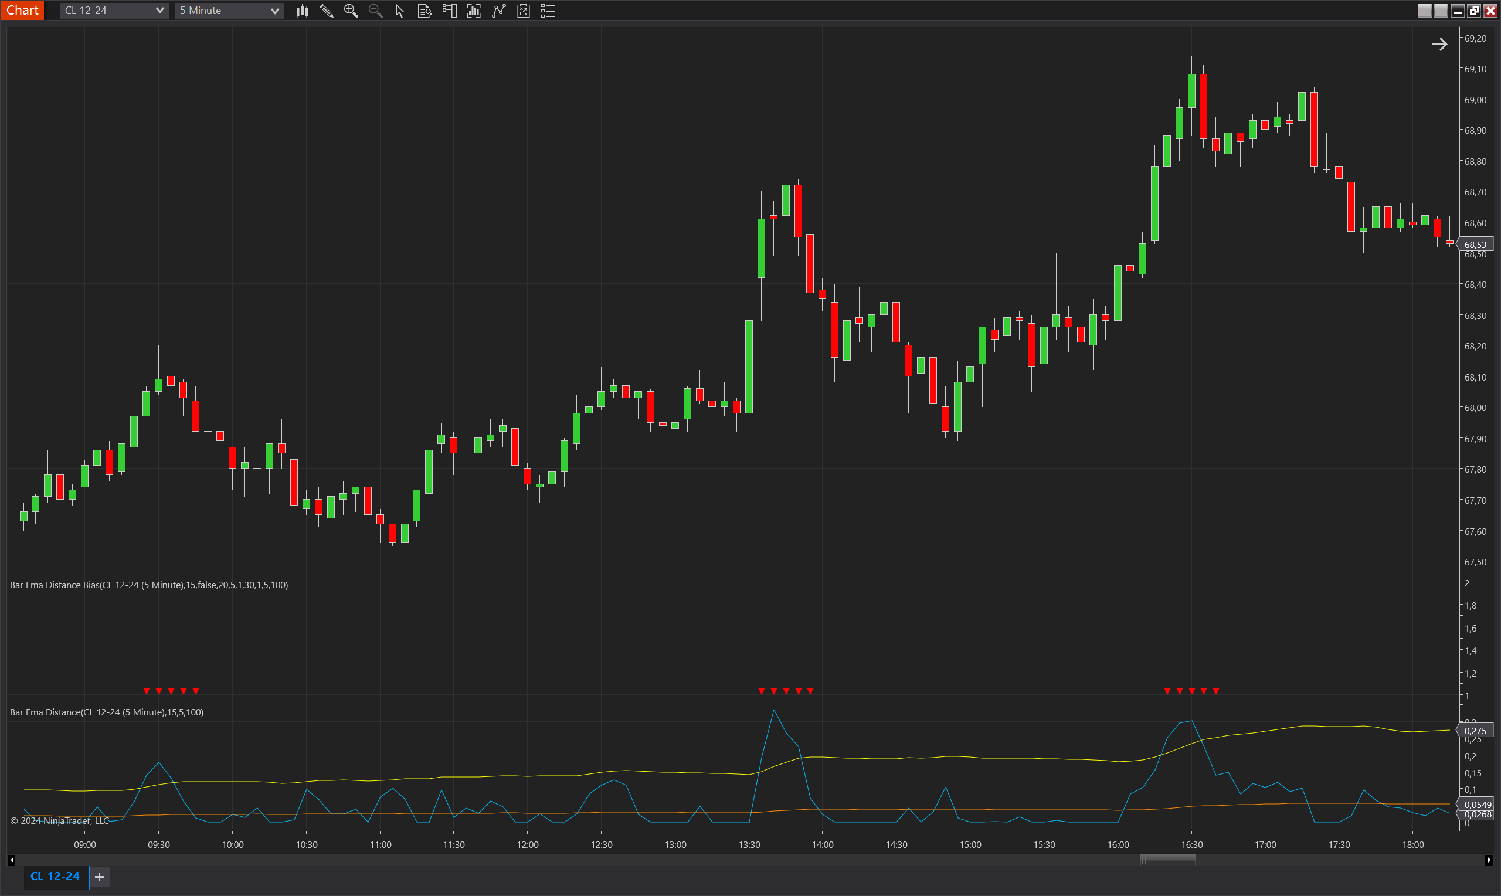This screenshot has width=1501, height=896.
Task: Close the chart window
Action: [x=1490, y=11]
